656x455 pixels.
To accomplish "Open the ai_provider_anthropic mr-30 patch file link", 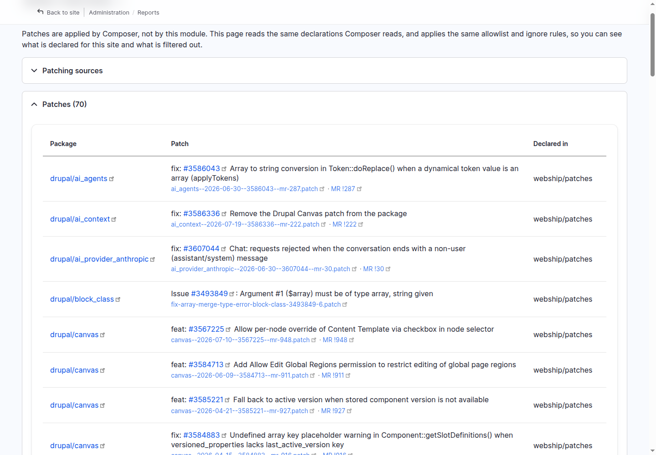I will coord(261,269).
